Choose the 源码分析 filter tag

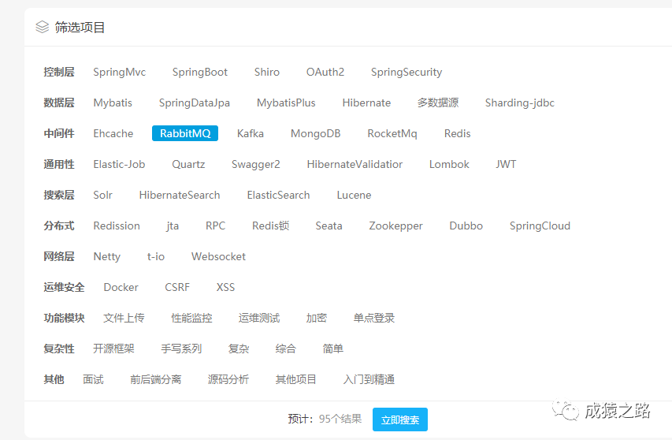pos(228,379)
